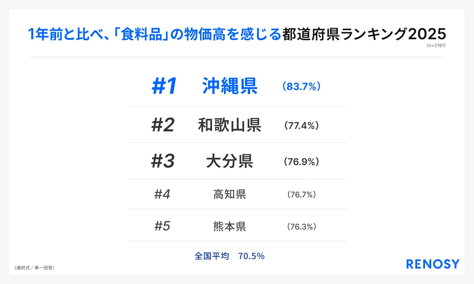
Task: Click the 83.7% percentage value
Action: [x=301, y=87]
